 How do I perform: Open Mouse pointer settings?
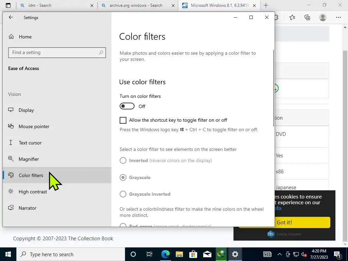(x=57, y=126)
